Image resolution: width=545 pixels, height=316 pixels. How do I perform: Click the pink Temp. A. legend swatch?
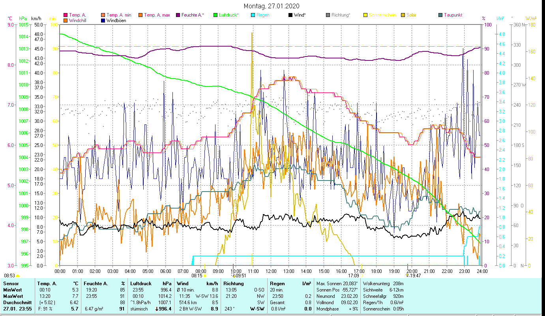click(x=65, y=15)
